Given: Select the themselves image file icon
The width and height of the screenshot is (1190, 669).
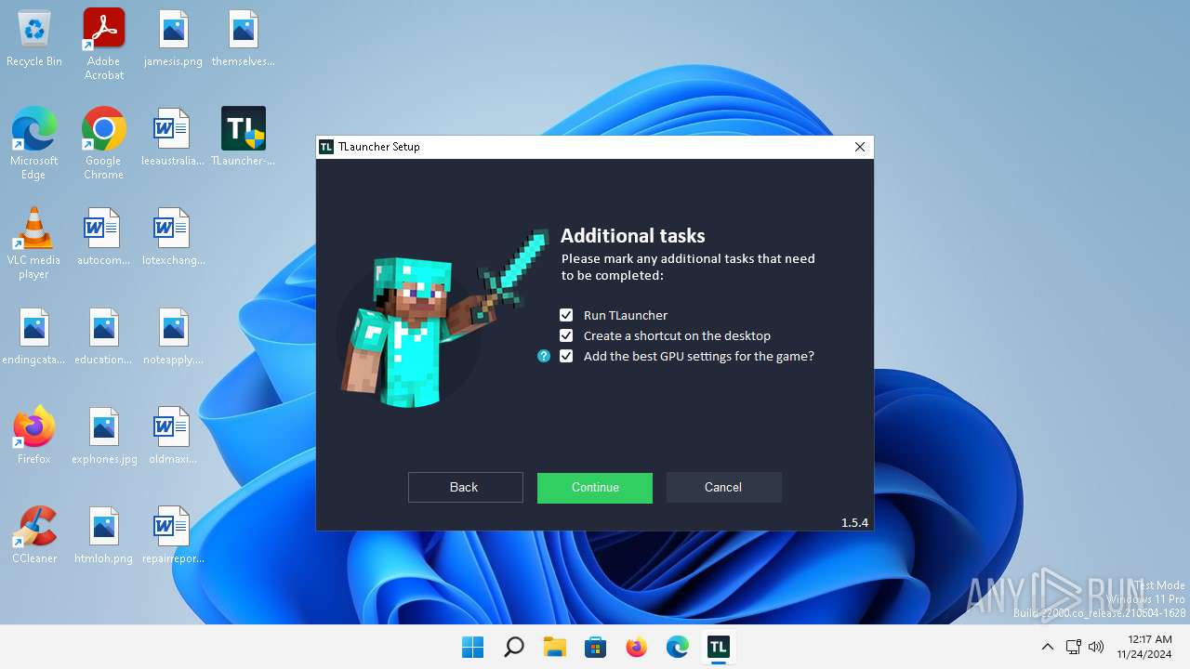Looking at the screenshot, I should coord(244,39).
